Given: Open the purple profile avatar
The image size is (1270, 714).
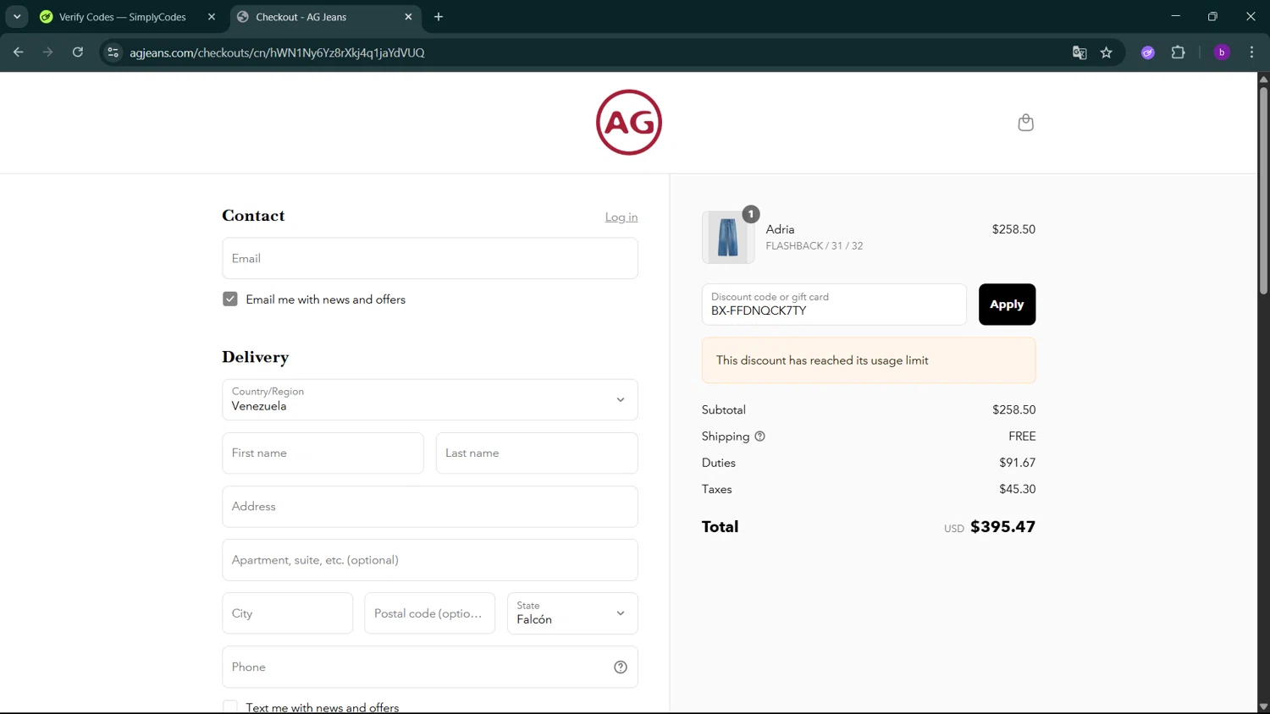Looking at the screenshot, I should pyautogui.click(x=1222, y=52).
